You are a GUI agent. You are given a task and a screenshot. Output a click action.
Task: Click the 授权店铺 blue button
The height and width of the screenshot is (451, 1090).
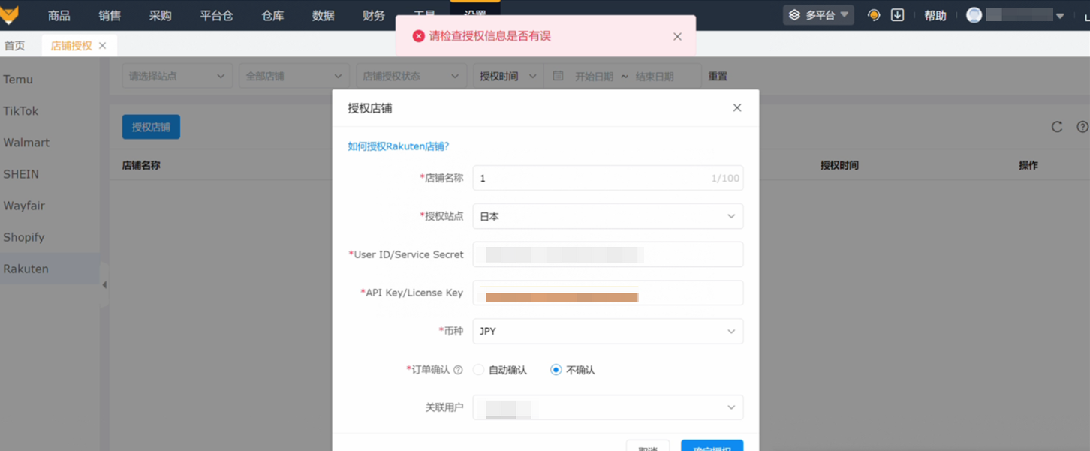[x=151, y=127]
